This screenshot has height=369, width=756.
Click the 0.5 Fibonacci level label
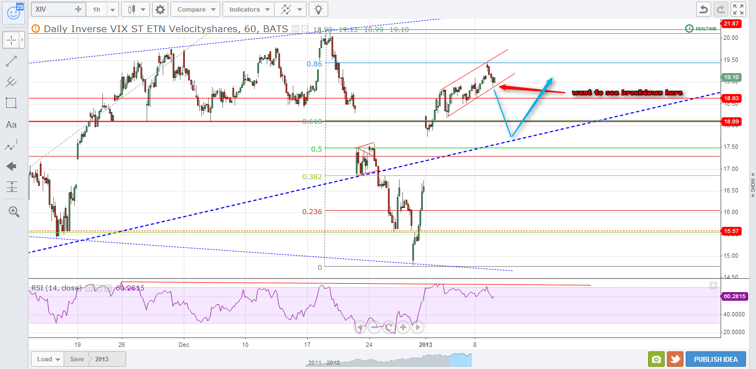tap(317, 149)
